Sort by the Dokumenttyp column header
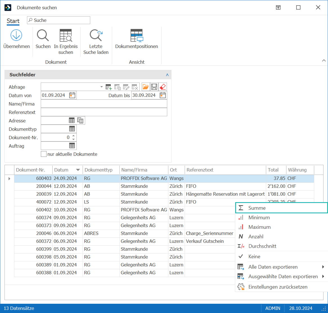328x313 pixels. coord(101,170)
